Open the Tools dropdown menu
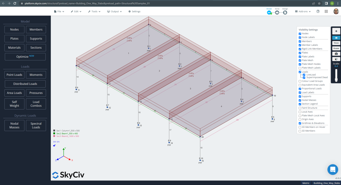Image resolution: width=341 pixels, height=185 pixels. [x=94, y=11]
